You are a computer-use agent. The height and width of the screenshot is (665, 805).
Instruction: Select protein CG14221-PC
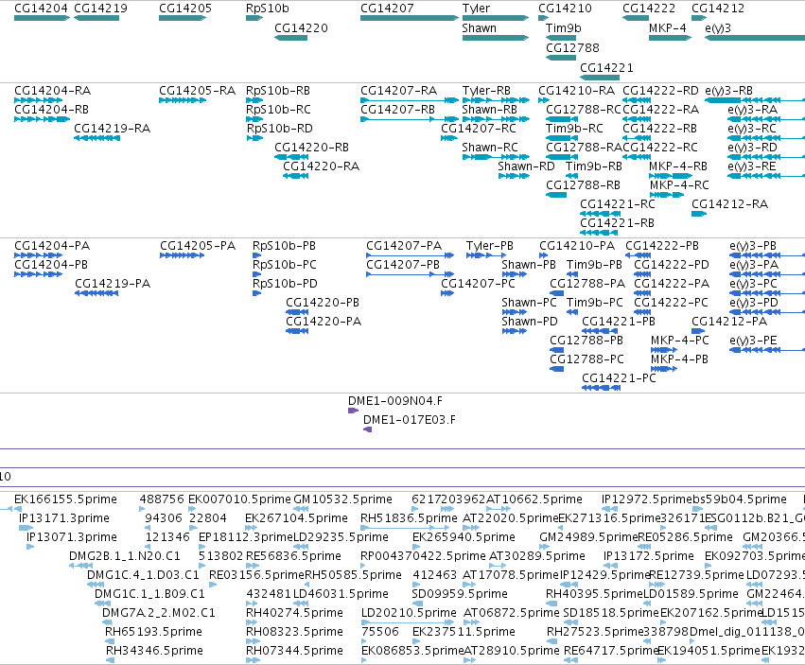(619, 378)
